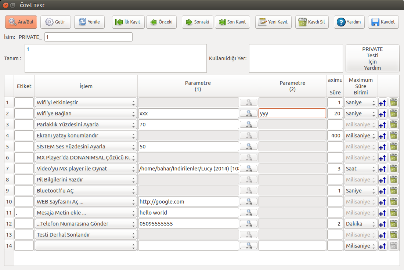The image size is (404, 270).
Task: Go to first record with İlk Kayıt
Action: pyautogui.click(x=128, y=22)
